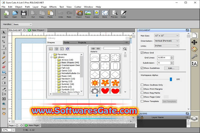This screenshot has height=133, width=200.
Task: Uncheck the Show Guidelines checkbox
Action: tap(142, 68)
